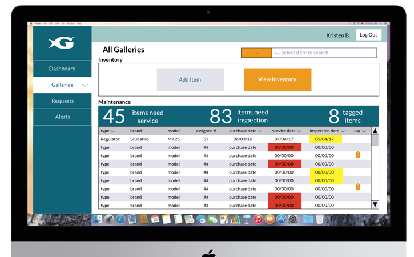
Task: Open Alerts in the sidebar
Action: click(x=63, y=117)
